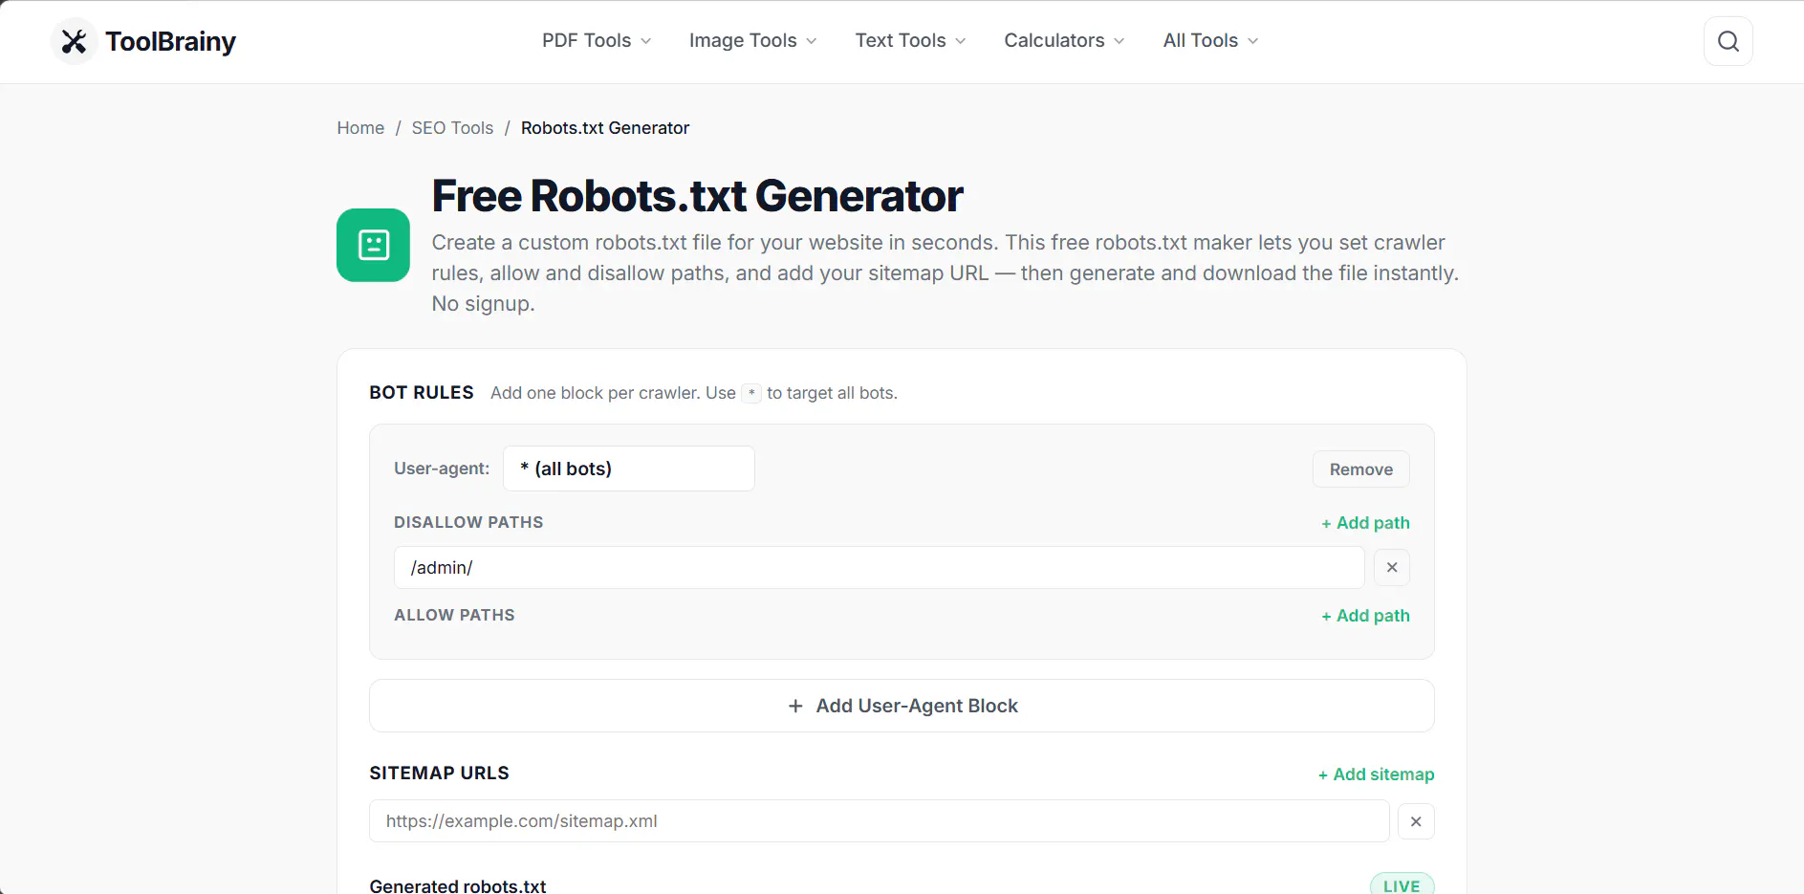The height and width of the screenshot is (894, 1804).
Task: Click the Free Robots.txt Generator heading
Action: 697,196
